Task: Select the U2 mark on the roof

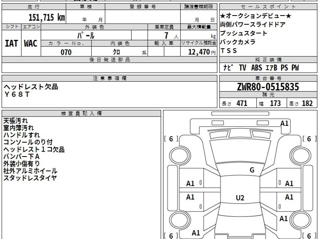Action: point(240,198)
